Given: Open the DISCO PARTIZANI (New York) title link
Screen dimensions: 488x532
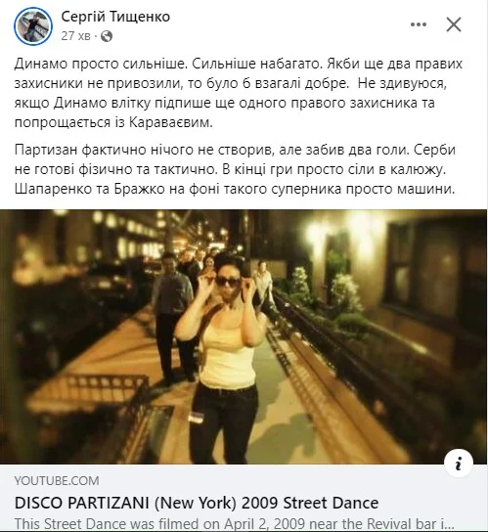Looking at the screenshot, I should [197, 503].
